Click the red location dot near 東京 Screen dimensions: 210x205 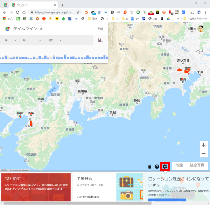tap(187, 71)
